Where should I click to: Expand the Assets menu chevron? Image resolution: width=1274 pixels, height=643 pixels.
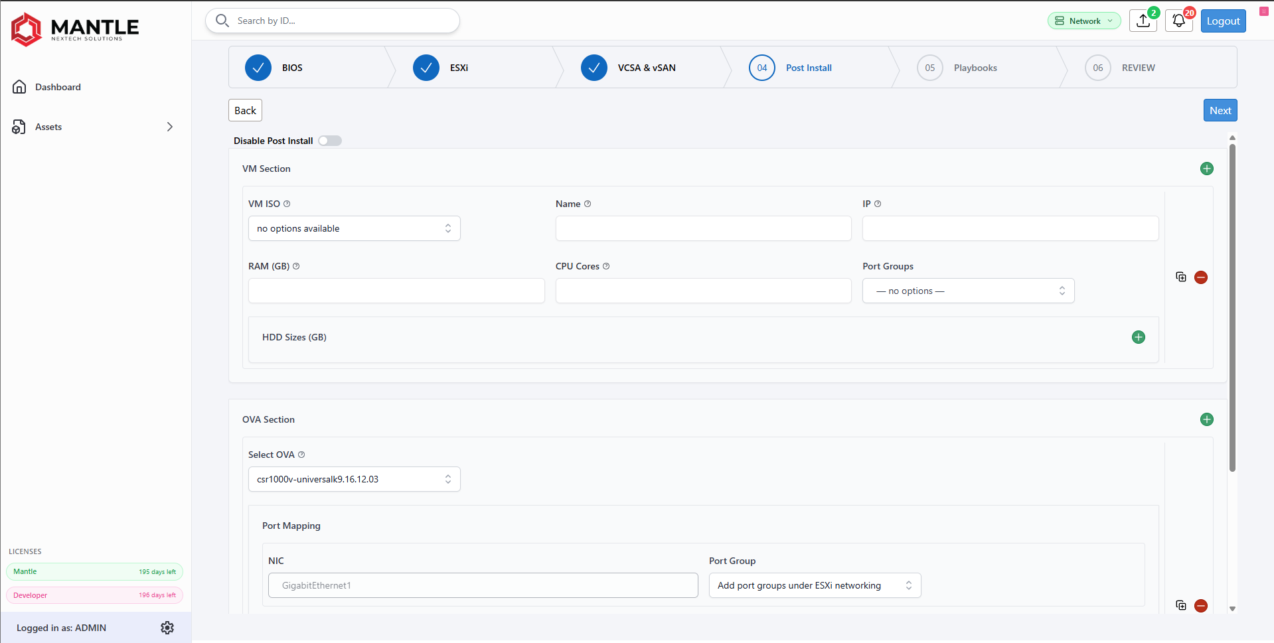click(170, 127)
